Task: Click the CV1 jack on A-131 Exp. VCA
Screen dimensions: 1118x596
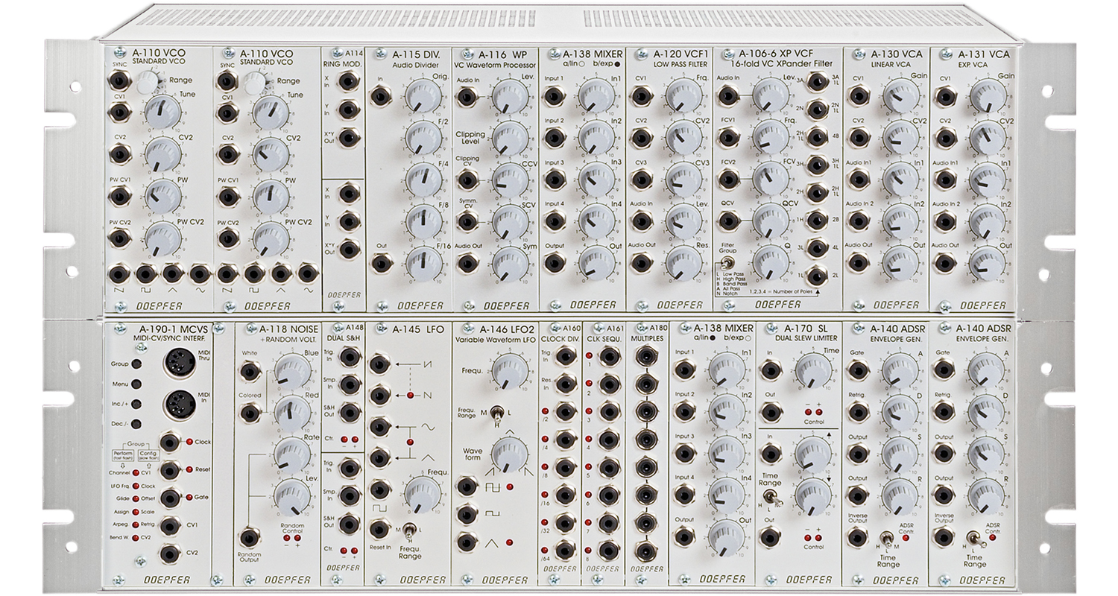Action: point(945,95)
